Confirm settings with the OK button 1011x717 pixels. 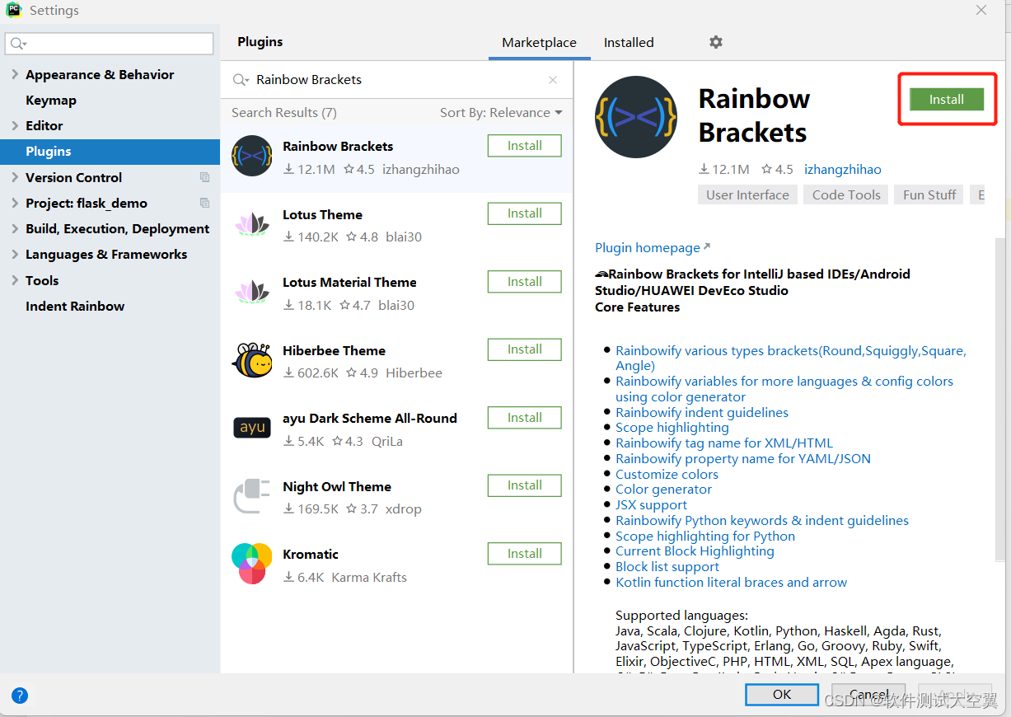[782, 695]
